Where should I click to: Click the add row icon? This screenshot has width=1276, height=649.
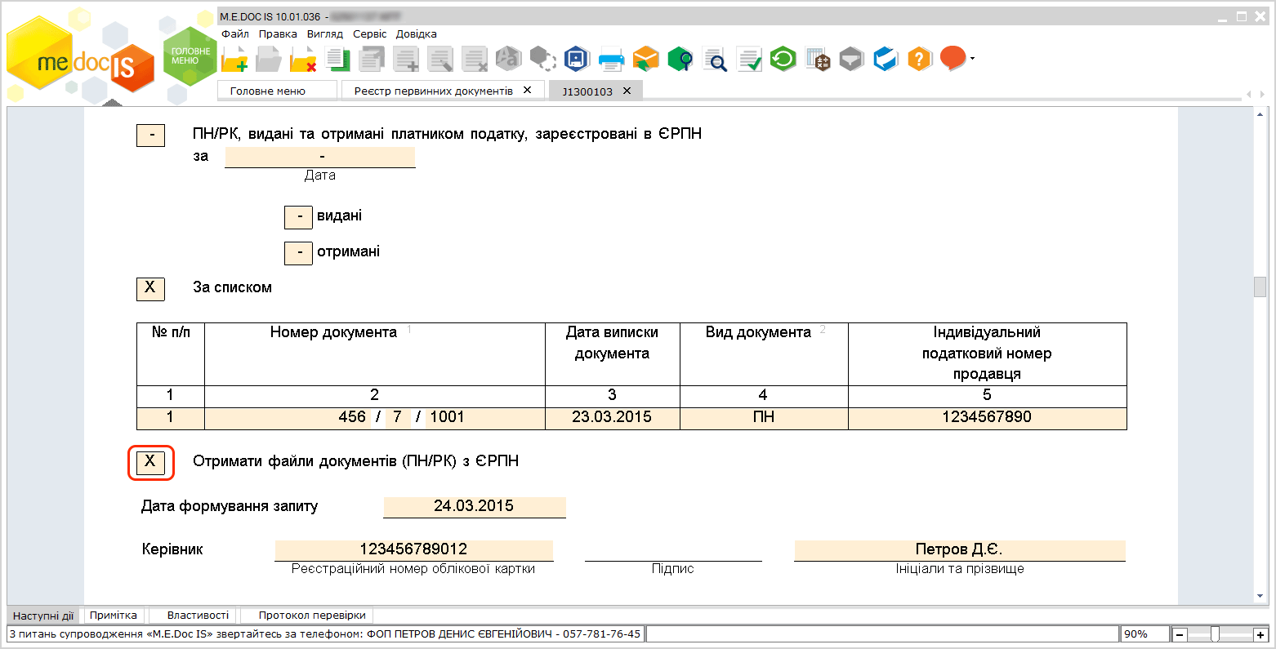click(x=406, y=59)
